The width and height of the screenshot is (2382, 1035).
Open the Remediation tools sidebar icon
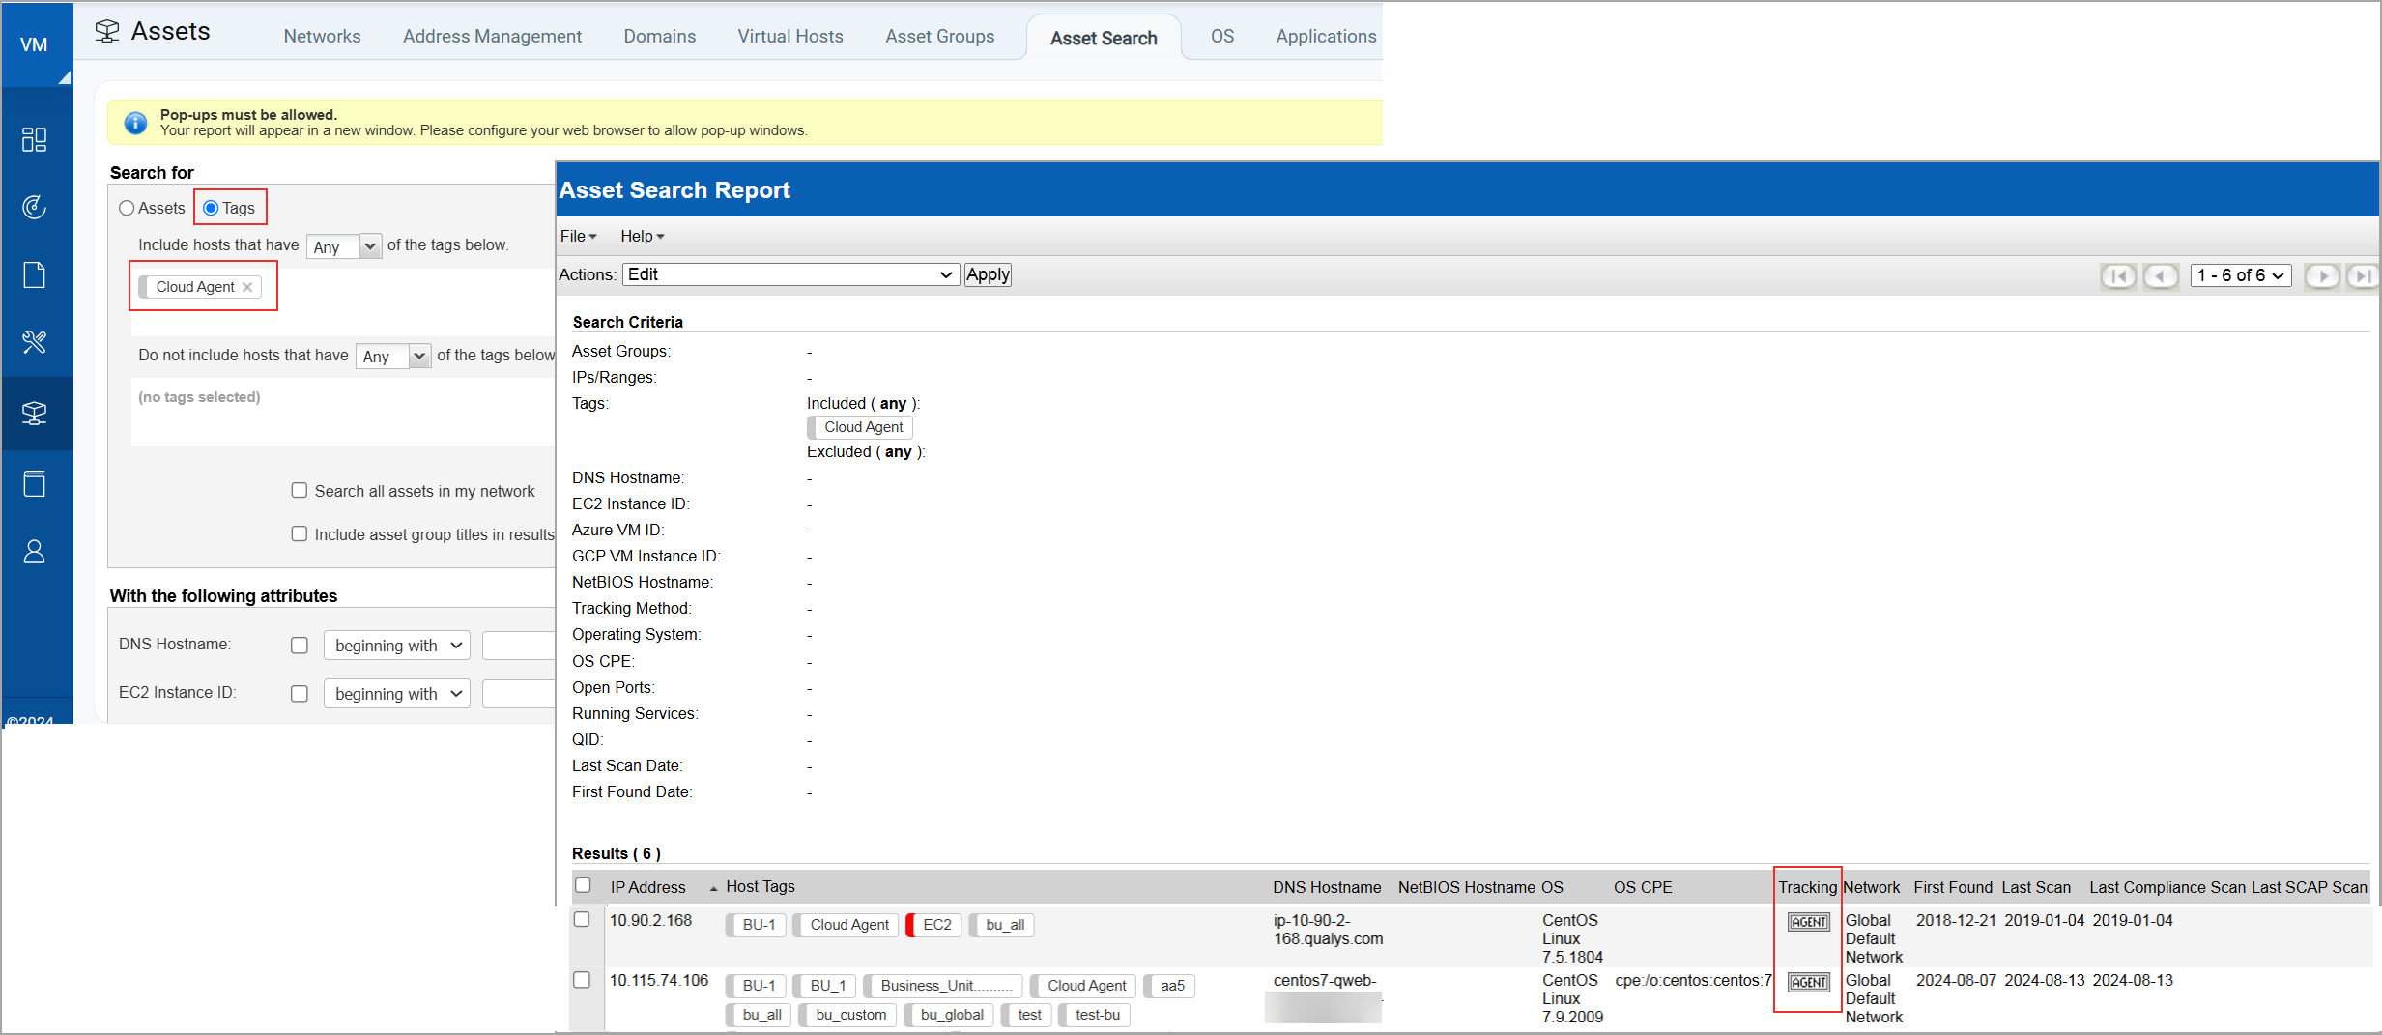35,342
